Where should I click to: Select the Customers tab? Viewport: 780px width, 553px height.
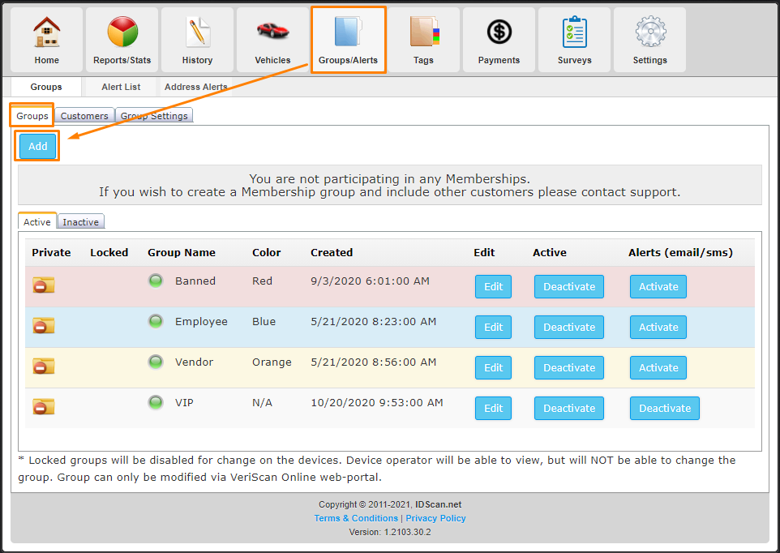point(84,116)
